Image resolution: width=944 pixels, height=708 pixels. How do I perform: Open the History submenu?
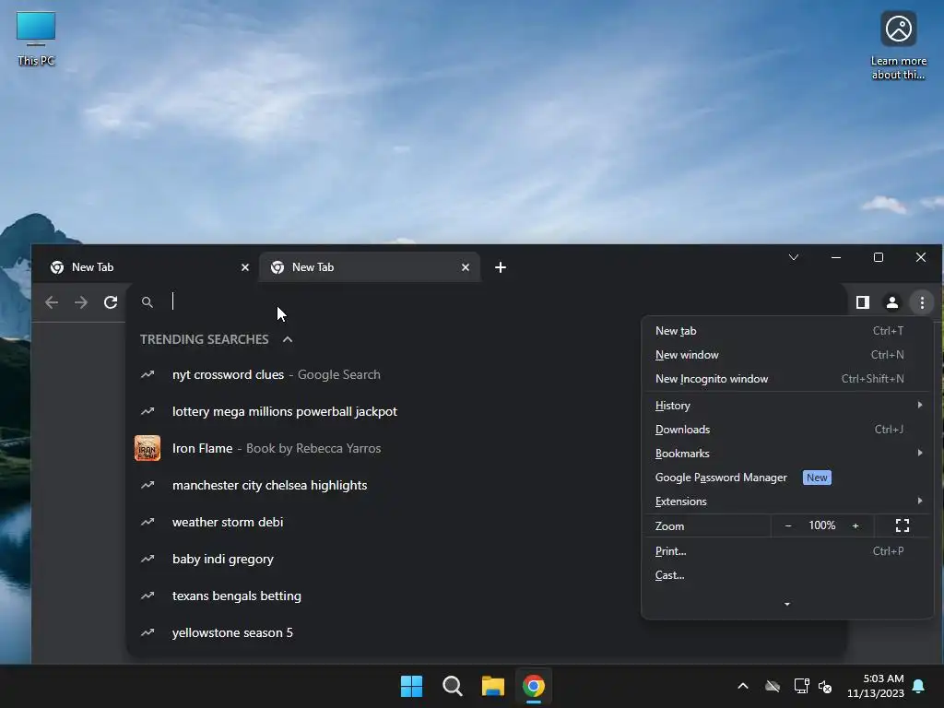click(x=787, y=406)
